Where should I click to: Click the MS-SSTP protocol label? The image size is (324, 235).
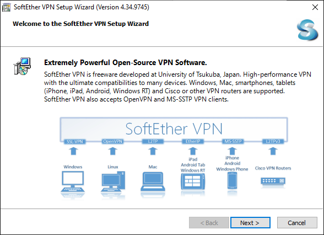point(233,141)
